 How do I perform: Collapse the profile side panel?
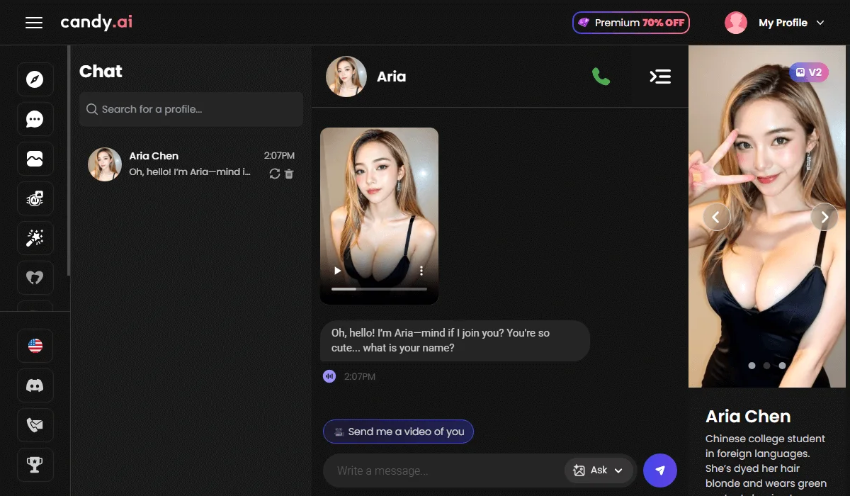pos(660,77)
